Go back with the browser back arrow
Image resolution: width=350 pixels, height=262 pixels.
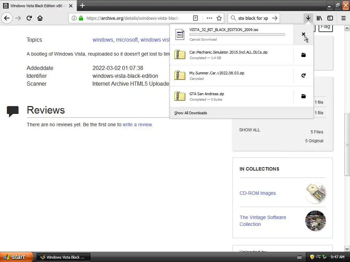[7, 18]
